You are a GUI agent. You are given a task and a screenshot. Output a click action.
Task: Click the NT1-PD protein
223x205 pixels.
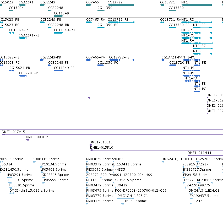192,81
